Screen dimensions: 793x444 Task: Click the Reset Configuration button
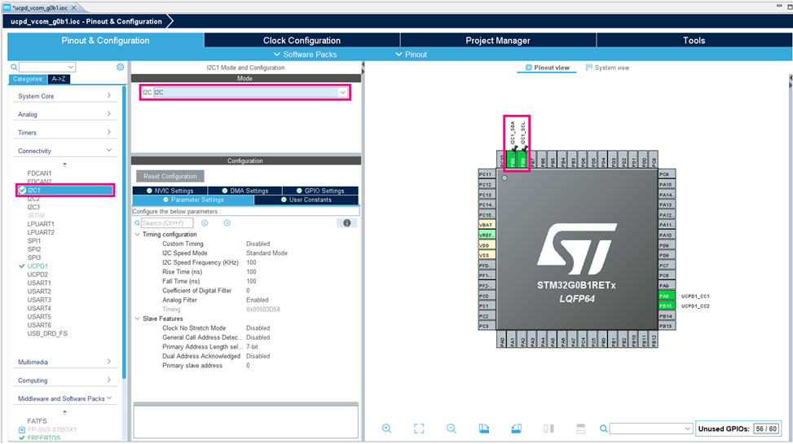click(x=170, y=176)
